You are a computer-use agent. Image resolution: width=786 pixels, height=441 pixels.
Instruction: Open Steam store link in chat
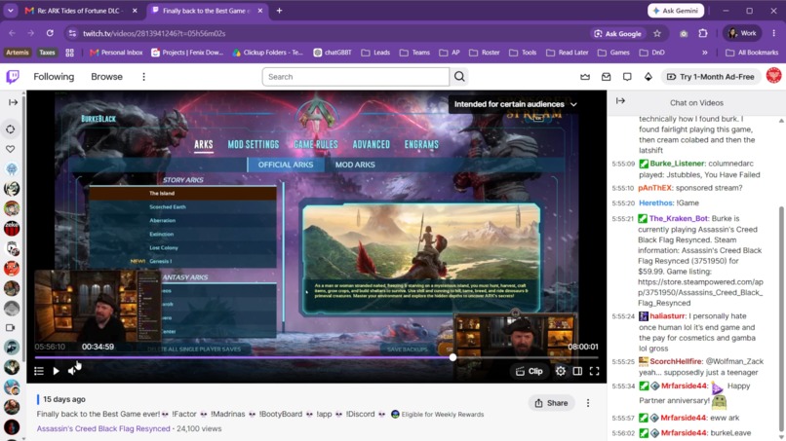[x=700, y=292]
